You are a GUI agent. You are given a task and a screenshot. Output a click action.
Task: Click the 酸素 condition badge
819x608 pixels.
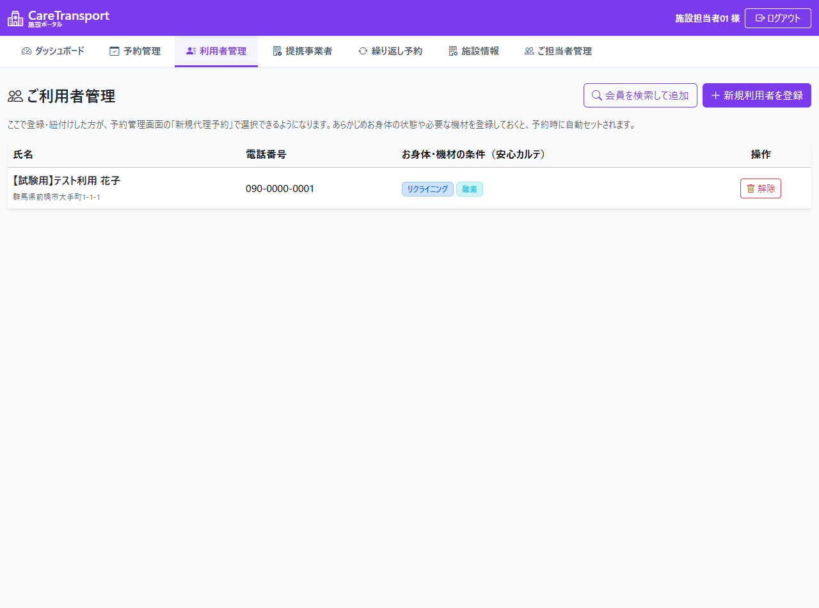coord(470,189)
